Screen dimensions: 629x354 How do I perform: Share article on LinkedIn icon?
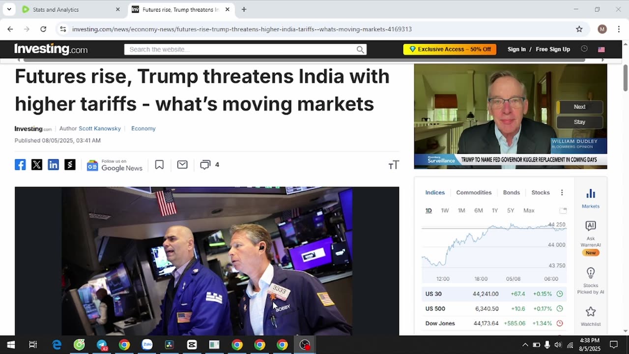(x=53, y=165)
